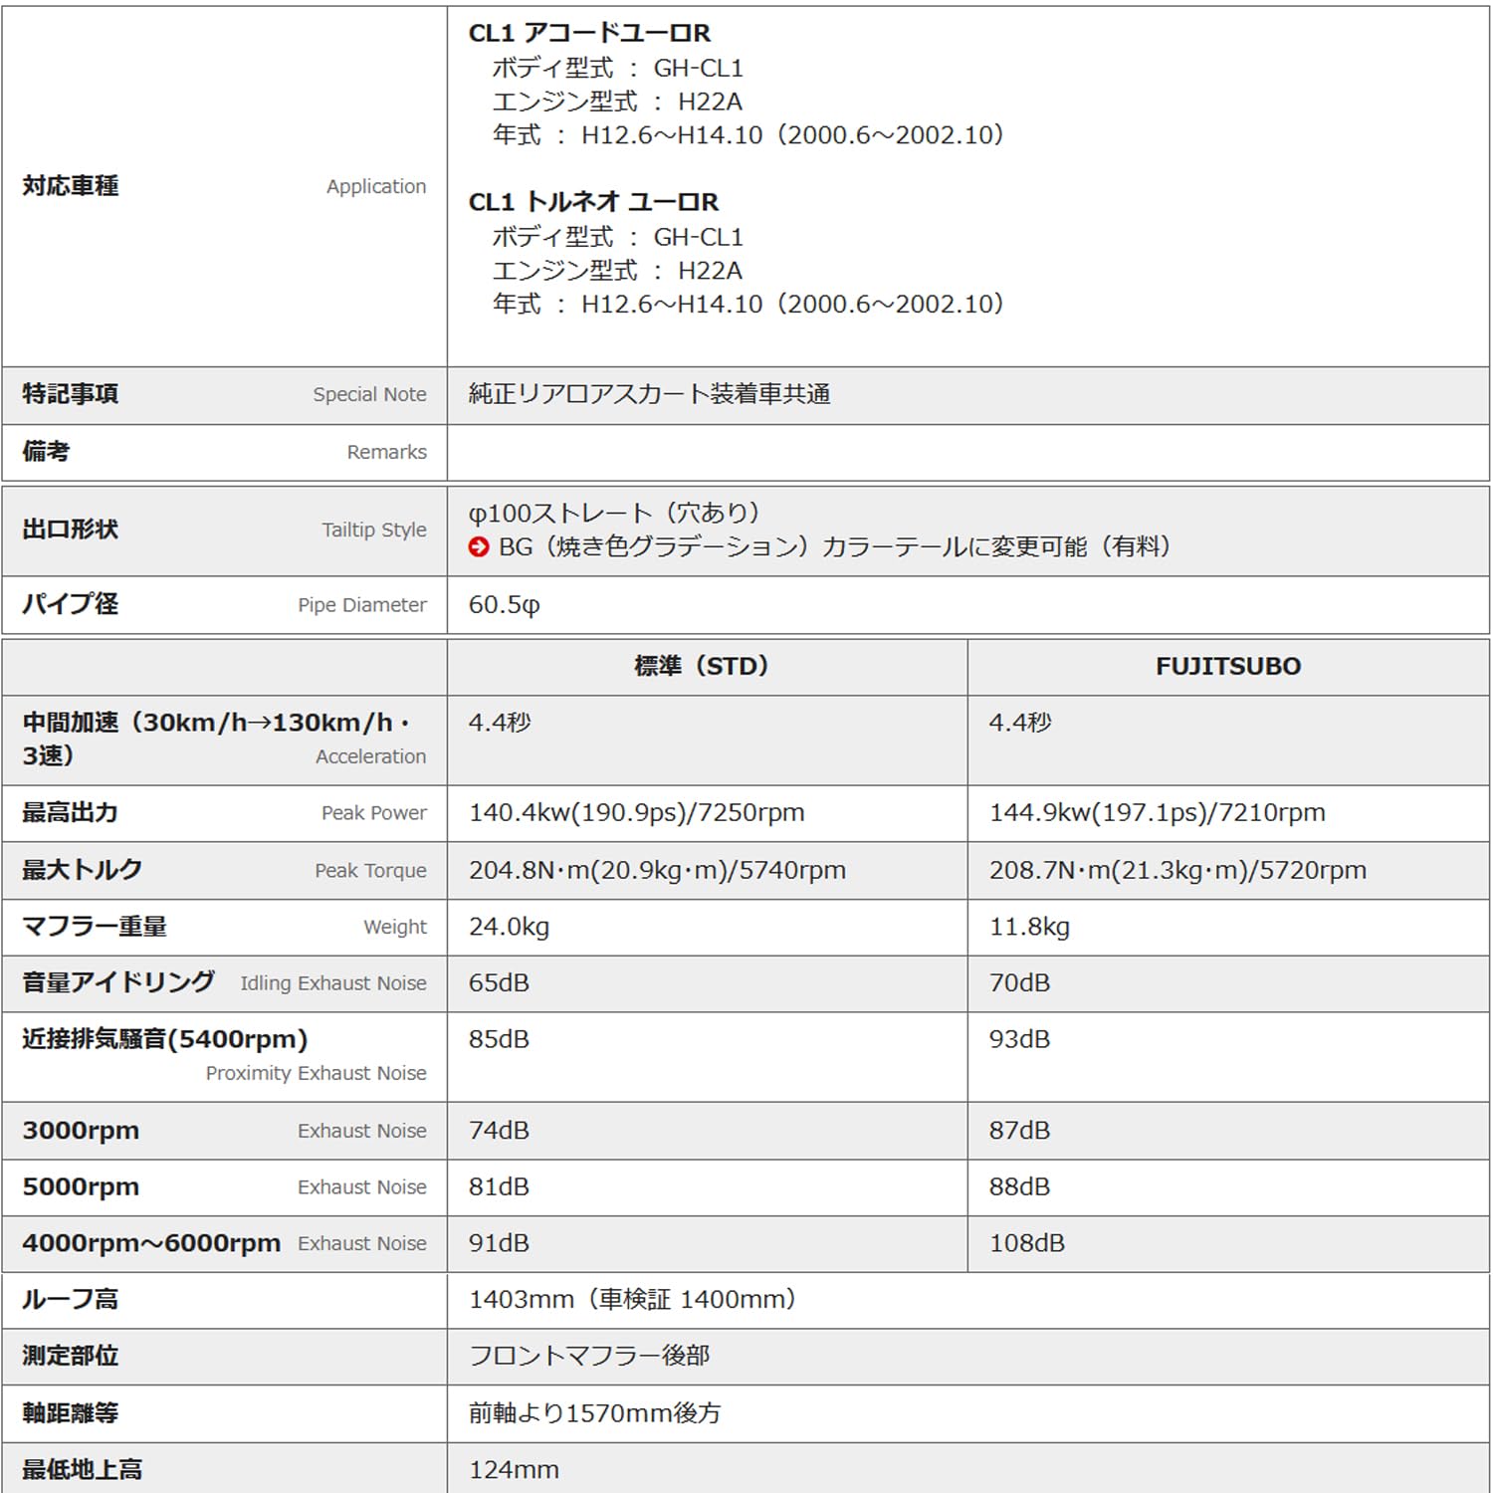Click the "パイプ径" row label
This screenshot has width=1493, height=1493.
click(x=71, y=604)
